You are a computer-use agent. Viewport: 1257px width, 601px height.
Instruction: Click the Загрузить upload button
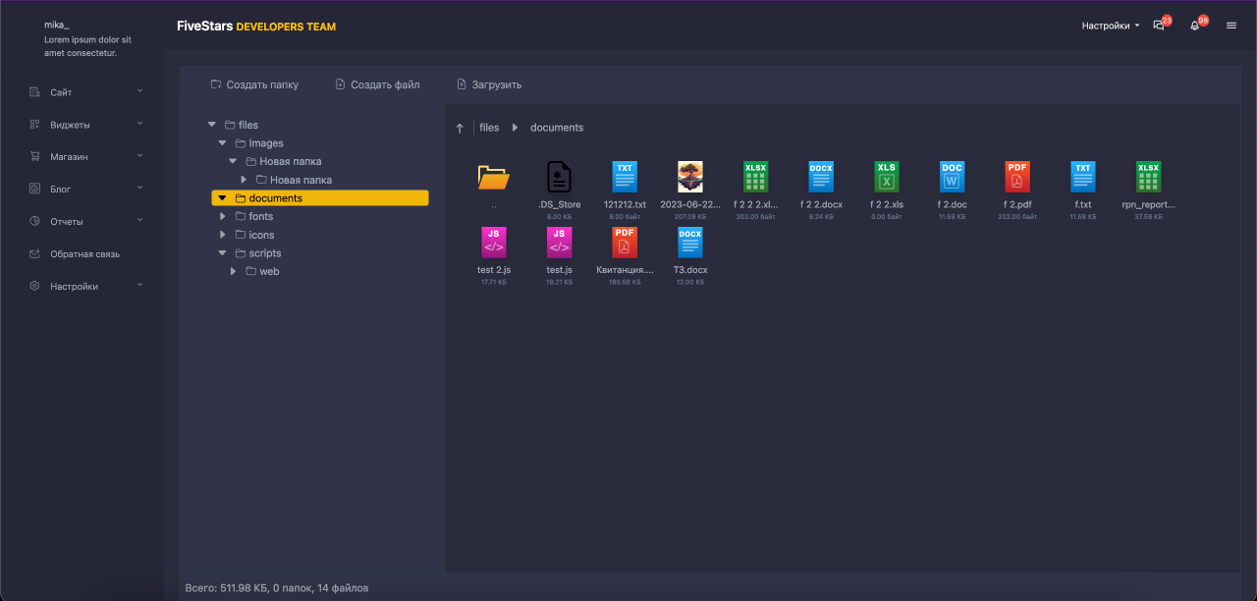coord(489,85)
